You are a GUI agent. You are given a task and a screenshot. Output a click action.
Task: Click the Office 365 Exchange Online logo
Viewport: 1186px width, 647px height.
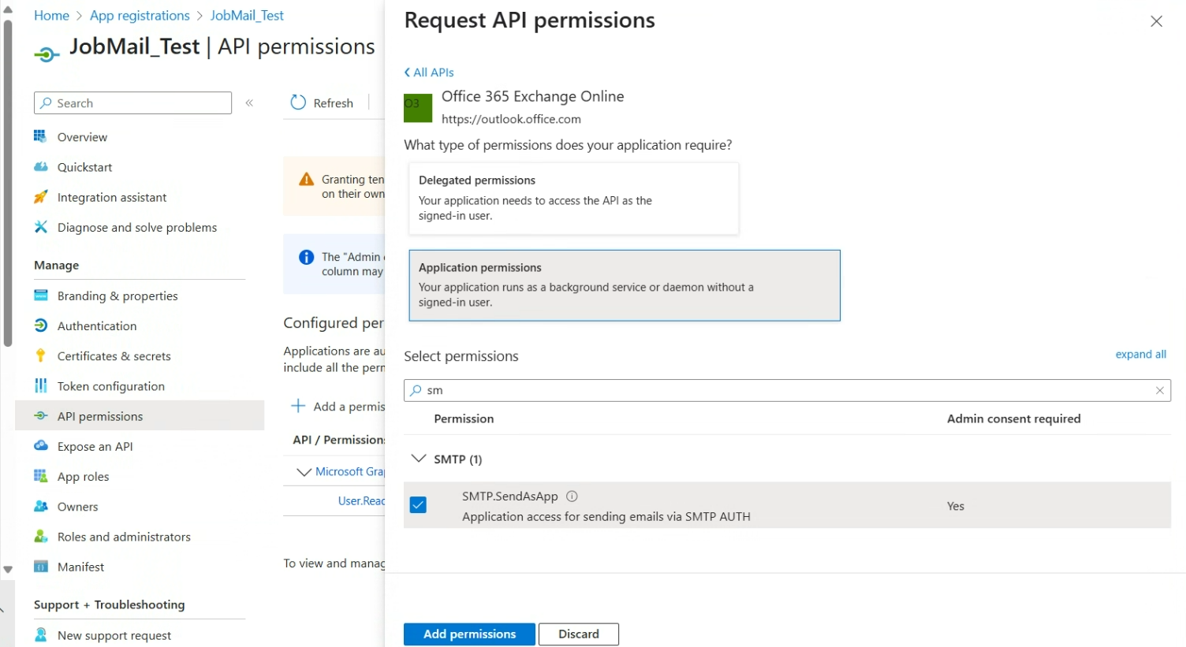tap(418, 108)
